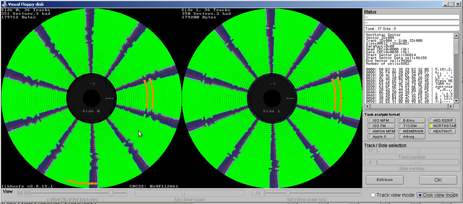Image resolution: width=463 pixels, height=204 pixels.
Task: Click the Side 1 disk center hub
Action: click(x=272, y=98)
